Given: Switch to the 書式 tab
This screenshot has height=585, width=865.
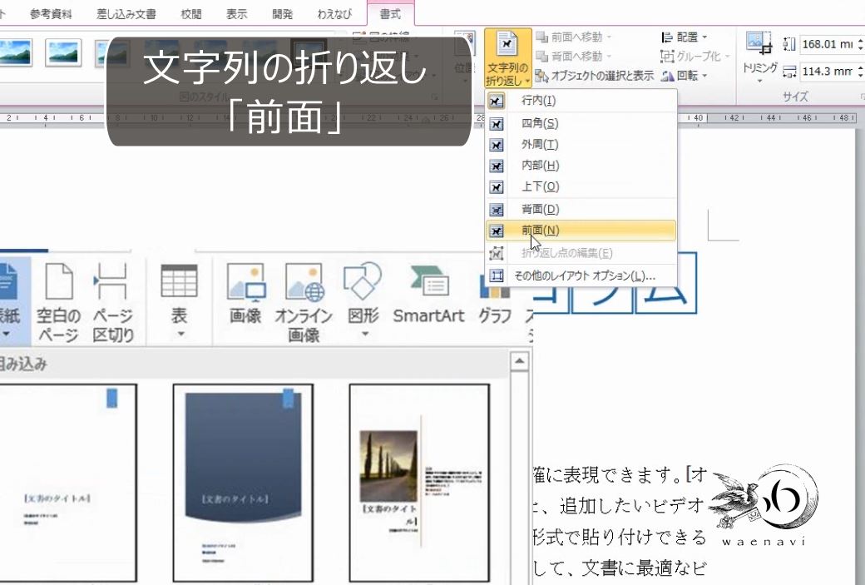Looking at the screenshot, I should coord(390,14).
